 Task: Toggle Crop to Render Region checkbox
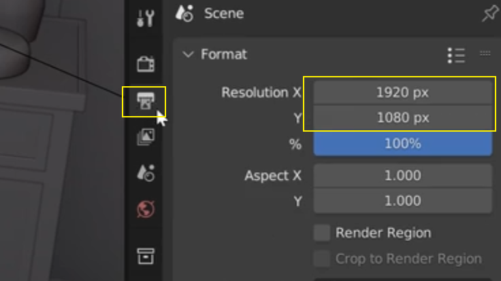pos(322,259)
